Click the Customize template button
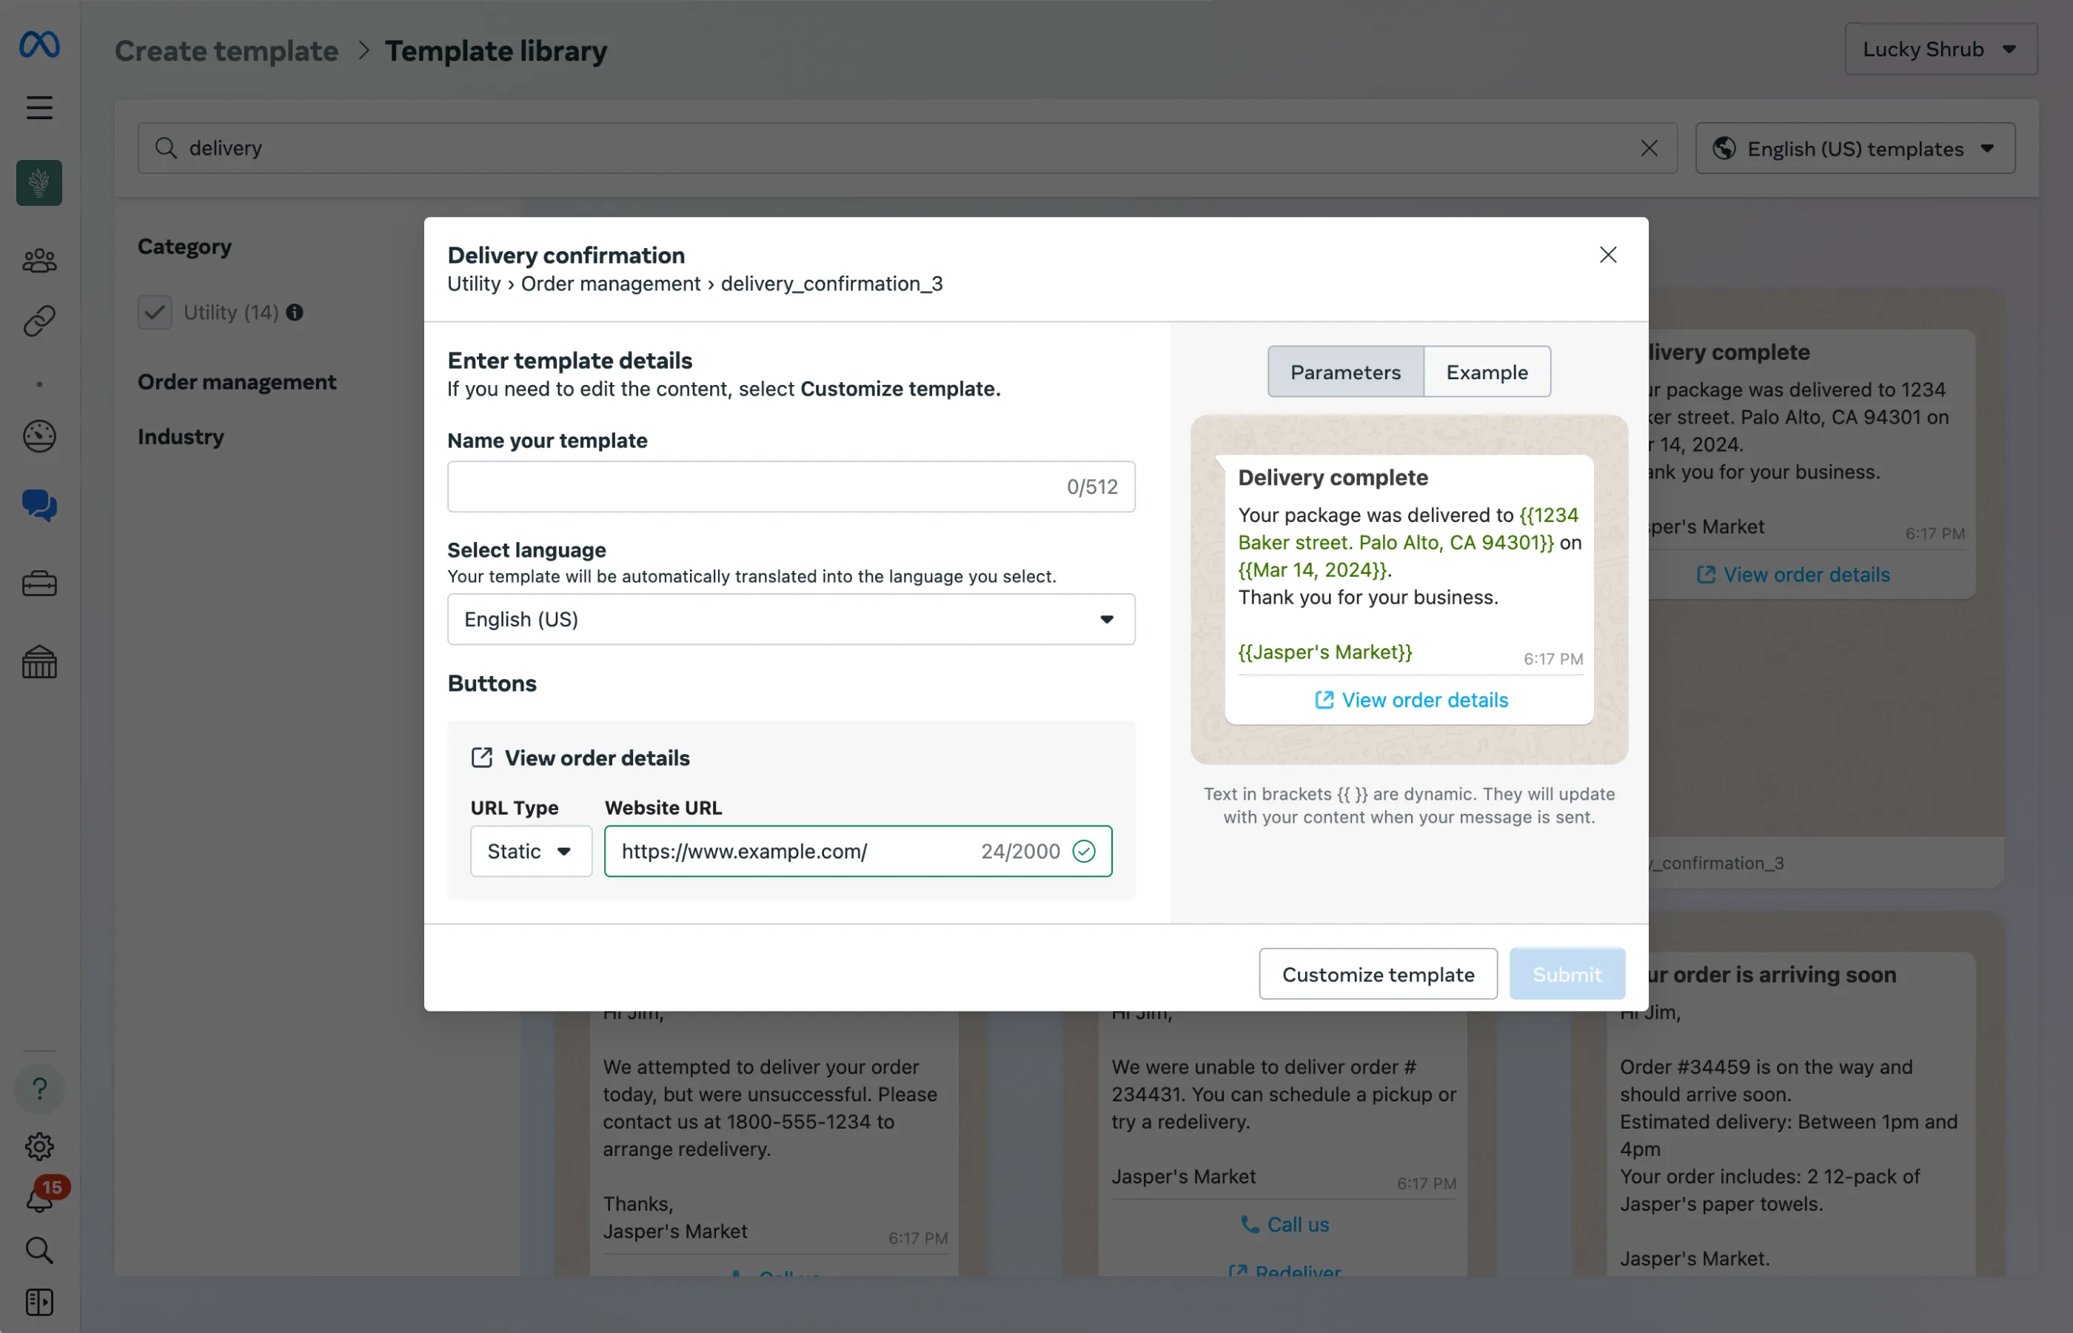This screenshot has height=1333, width=2073. (1377, 974)
